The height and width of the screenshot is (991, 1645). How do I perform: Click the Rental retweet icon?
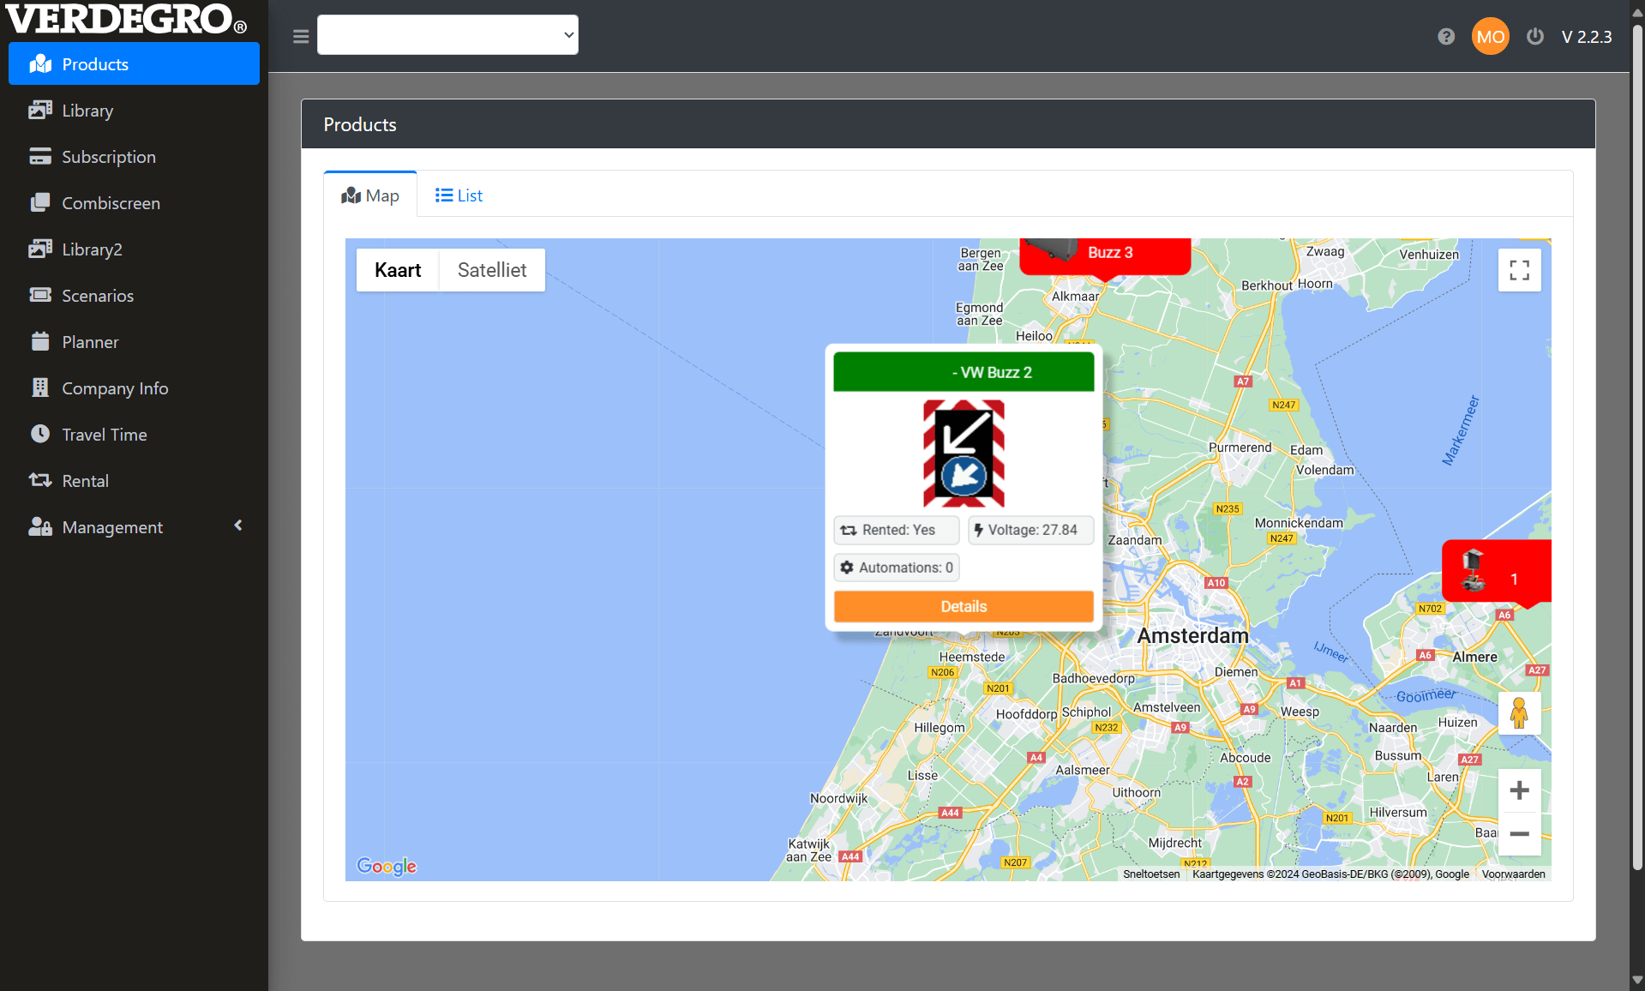pos(40,480)
